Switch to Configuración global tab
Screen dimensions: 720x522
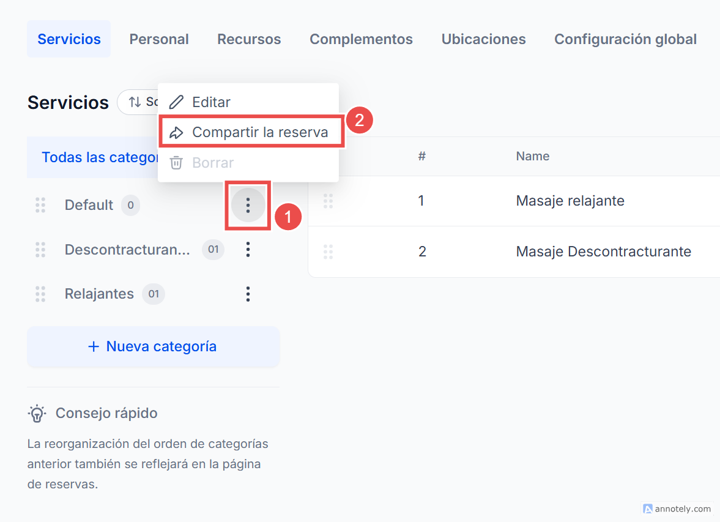[x=625, y=39]
